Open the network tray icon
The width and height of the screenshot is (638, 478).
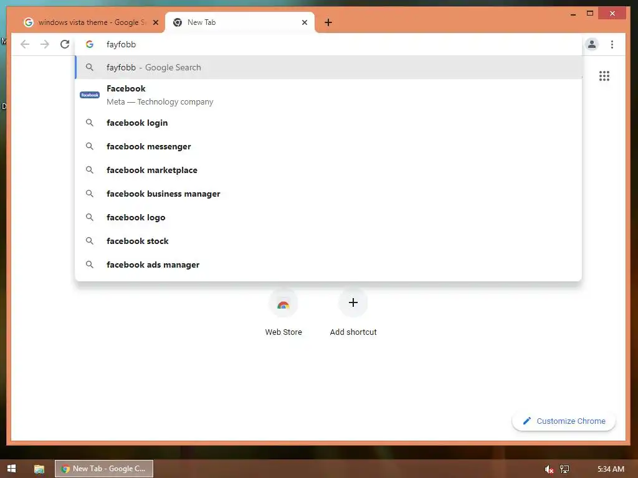(564, 469)
